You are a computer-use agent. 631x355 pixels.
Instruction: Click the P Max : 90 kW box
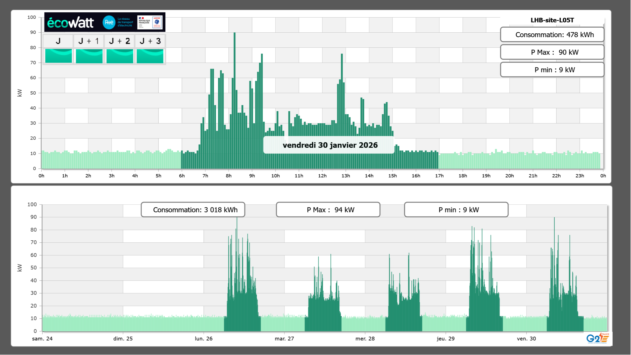(552, 52)
